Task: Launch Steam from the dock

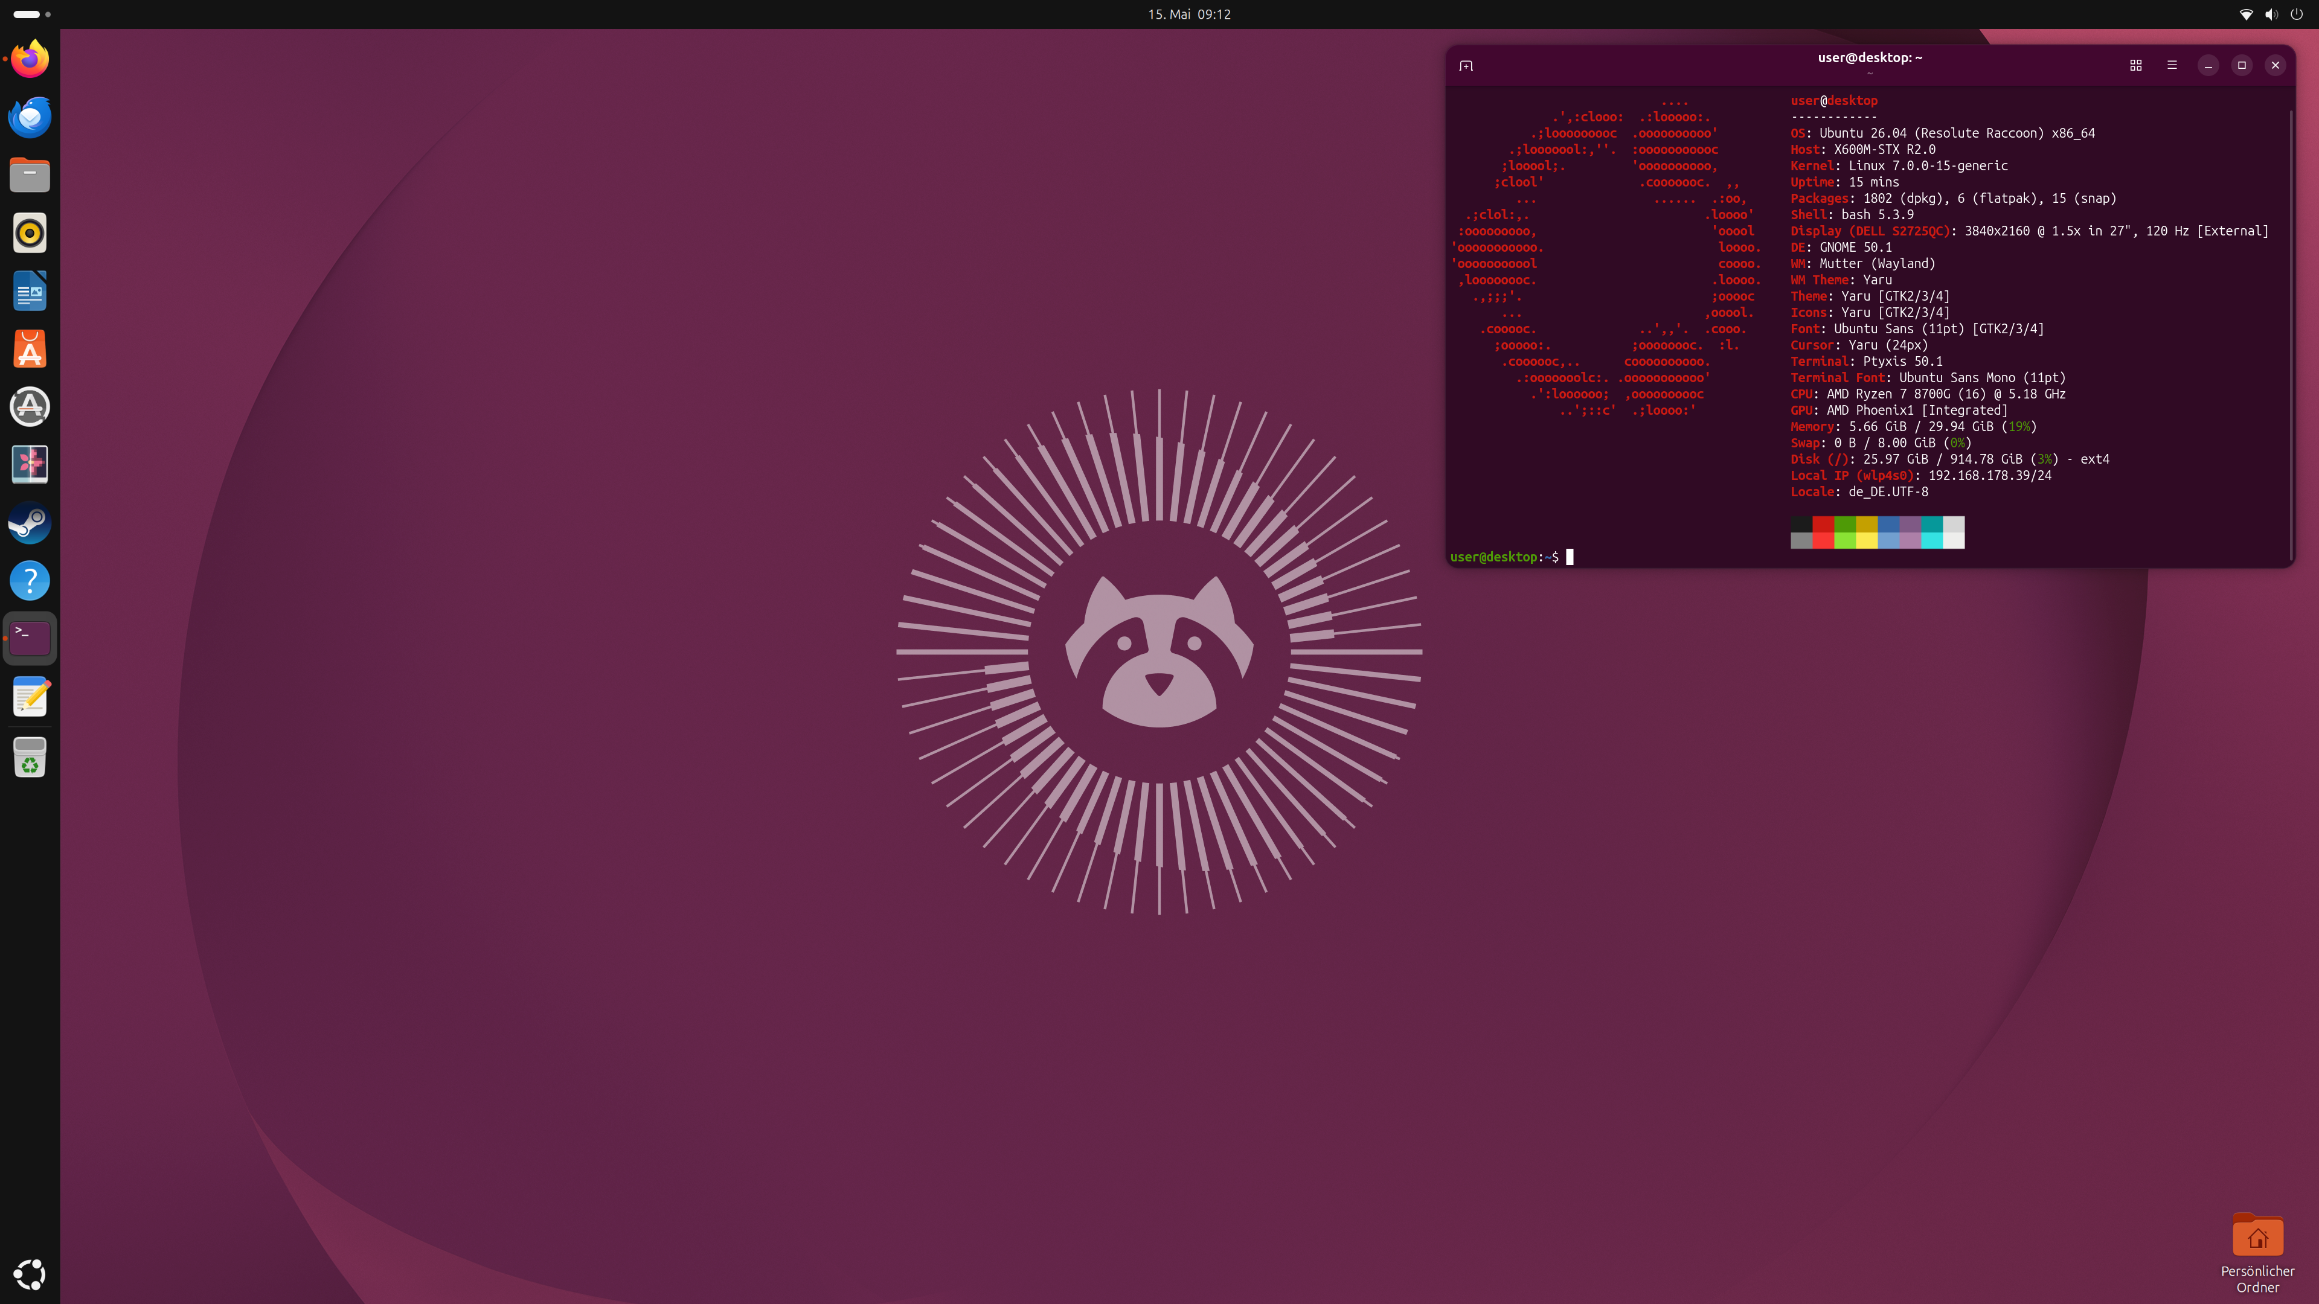Action: [x=30, y=523]
